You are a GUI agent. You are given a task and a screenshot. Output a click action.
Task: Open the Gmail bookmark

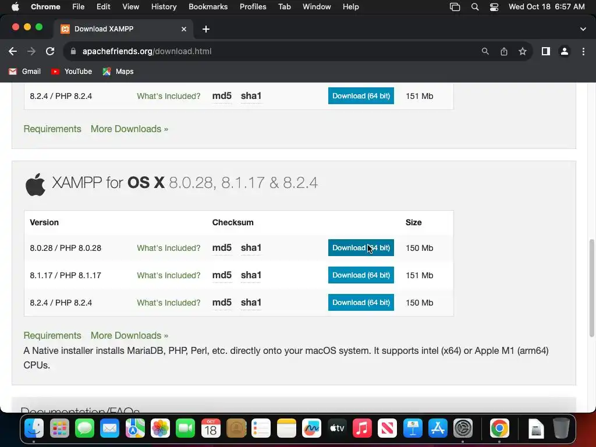24,72
